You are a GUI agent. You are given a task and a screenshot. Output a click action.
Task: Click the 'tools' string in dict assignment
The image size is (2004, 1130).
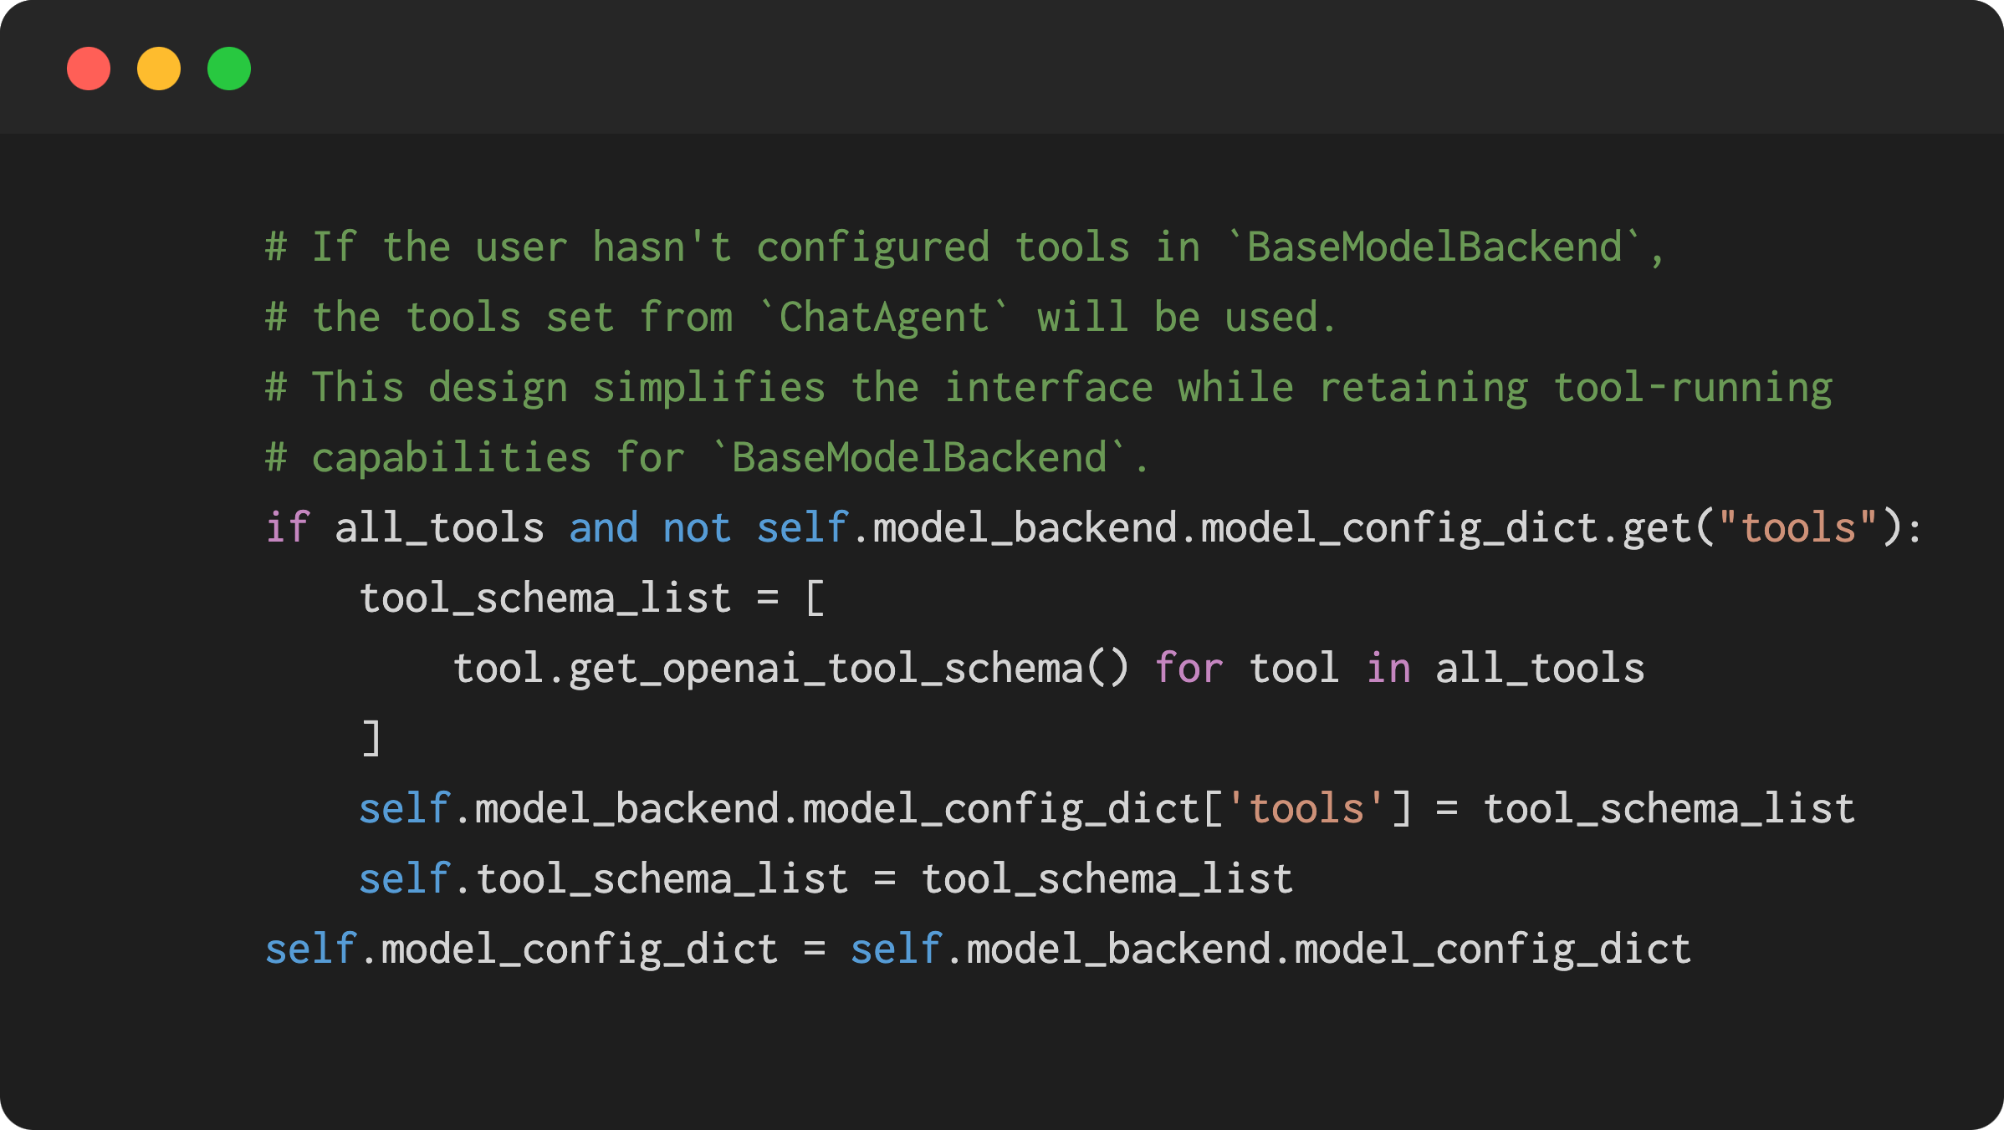pos(1306,809)
